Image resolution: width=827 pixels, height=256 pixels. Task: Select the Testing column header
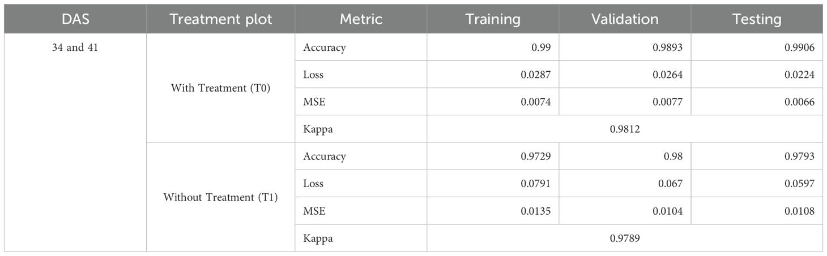757,19
